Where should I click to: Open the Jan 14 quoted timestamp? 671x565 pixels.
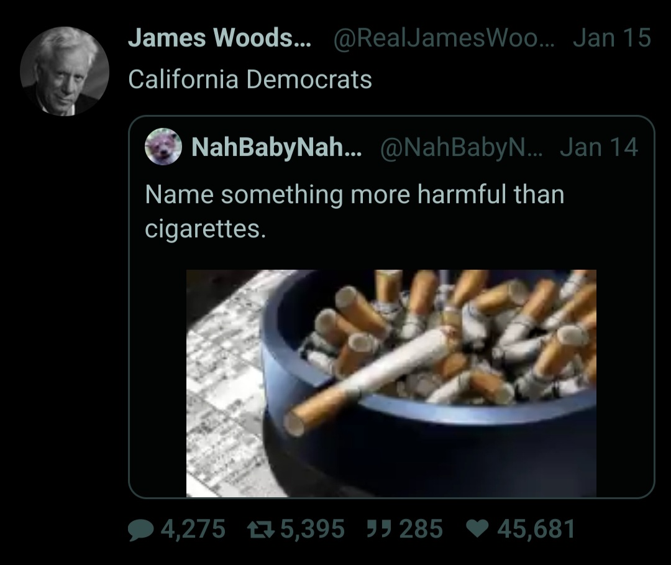point(599,147)
